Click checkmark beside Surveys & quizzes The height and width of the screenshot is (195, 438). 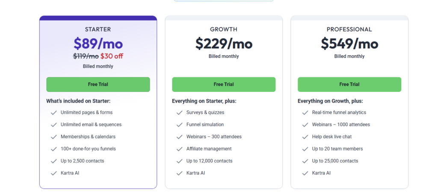point(179,112)
